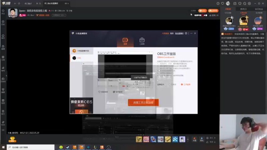This screenshot has width=267, height=150.
Task: Open the left rank avatar with silver crown
Action: pos(229,21)
